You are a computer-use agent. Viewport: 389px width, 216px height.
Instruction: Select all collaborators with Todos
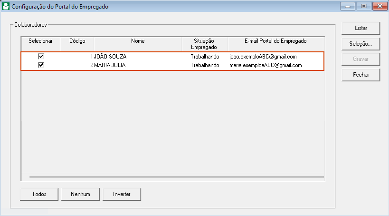[39, 194]
